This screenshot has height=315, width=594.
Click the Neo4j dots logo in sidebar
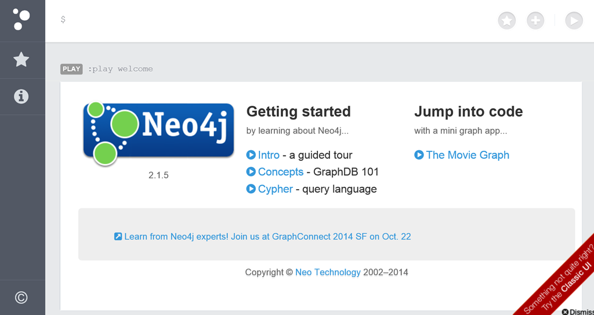pos(21,19)
